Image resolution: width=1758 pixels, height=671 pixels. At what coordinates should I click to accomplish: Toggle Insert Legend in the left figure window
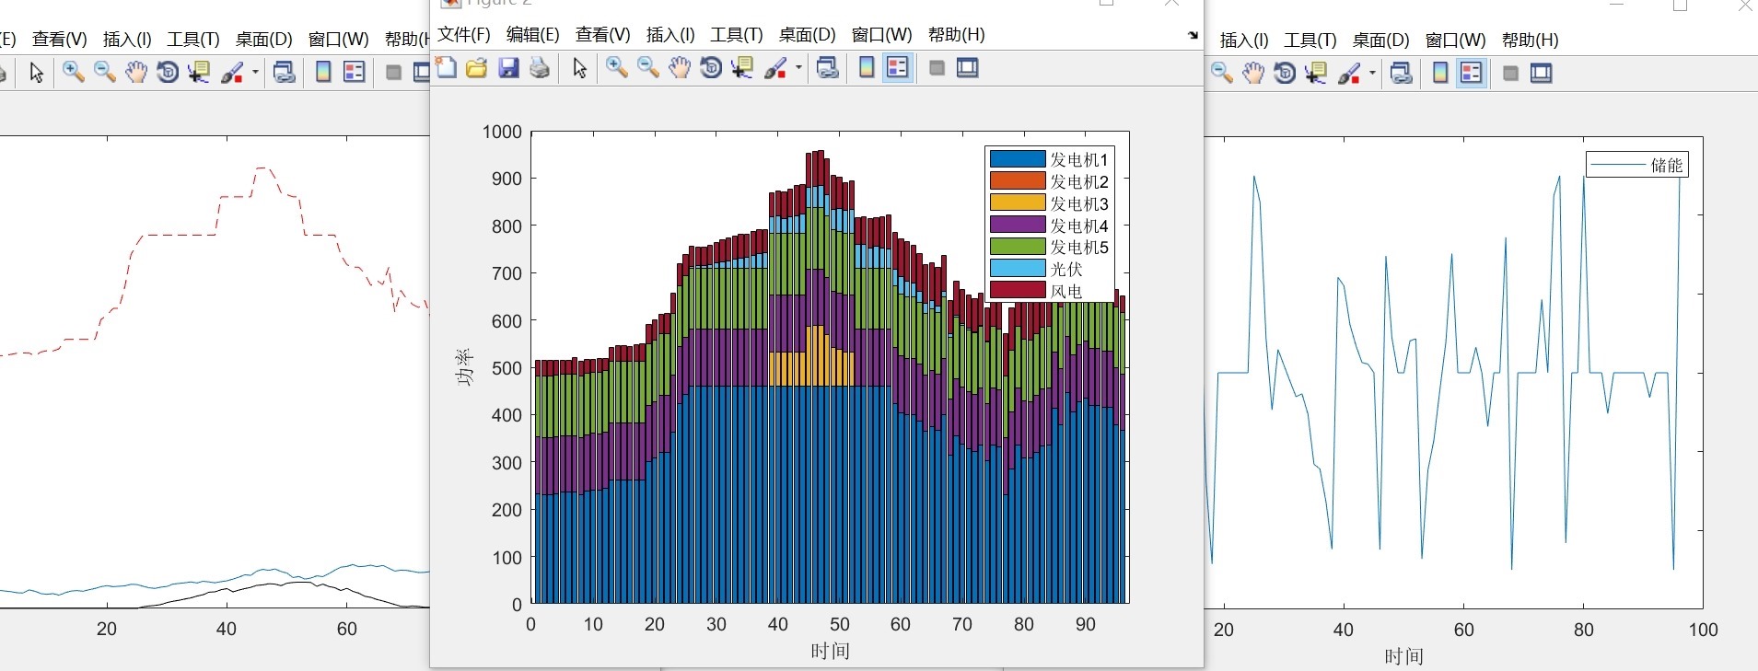click(x=355, y=72)
